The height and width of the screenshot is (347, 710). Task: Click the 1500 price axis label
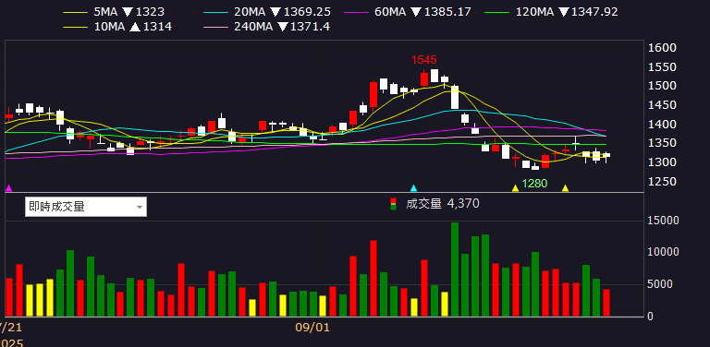click(x=662, y=86)
